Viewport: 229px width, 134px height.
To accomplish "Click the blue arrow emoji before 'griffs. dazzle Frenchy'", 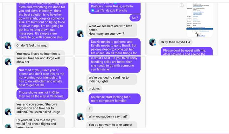I will [93, 11].
